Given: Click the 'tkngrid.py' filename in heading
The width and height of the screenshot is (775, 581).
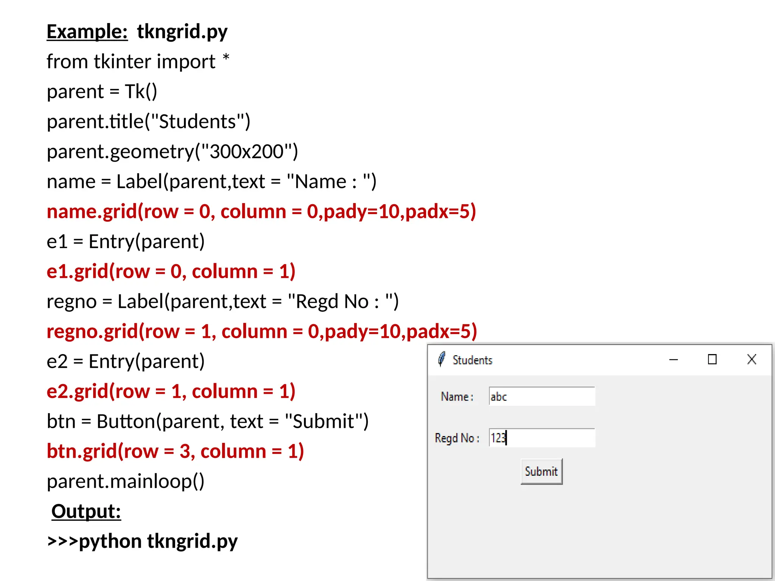Looking at the screenshot, I should click(x=182, y=31).
